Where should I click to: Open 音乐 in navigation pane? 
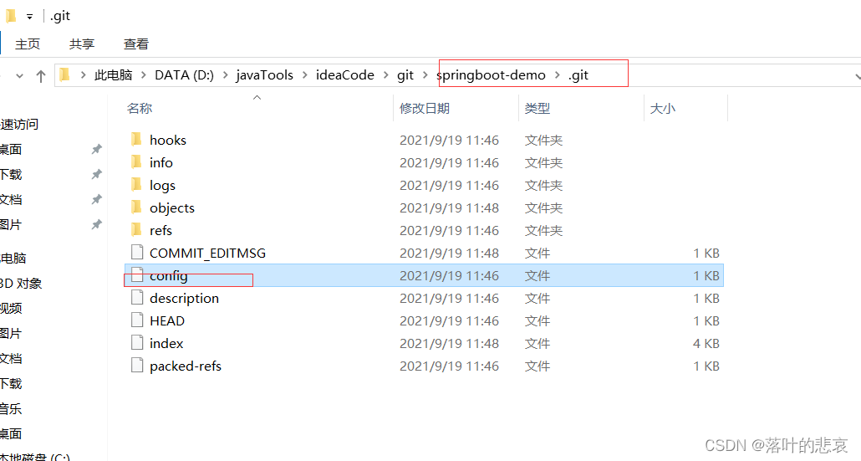10,409
